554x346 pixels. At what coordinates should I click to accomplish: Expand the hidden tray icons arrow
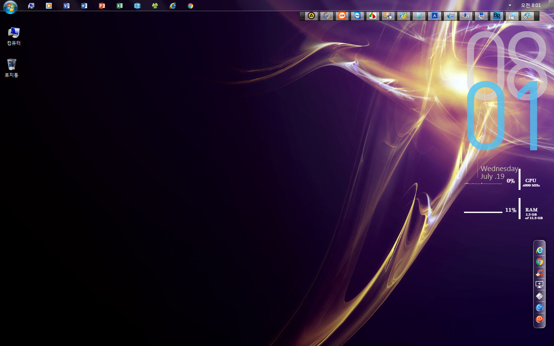tap(510, 5)
